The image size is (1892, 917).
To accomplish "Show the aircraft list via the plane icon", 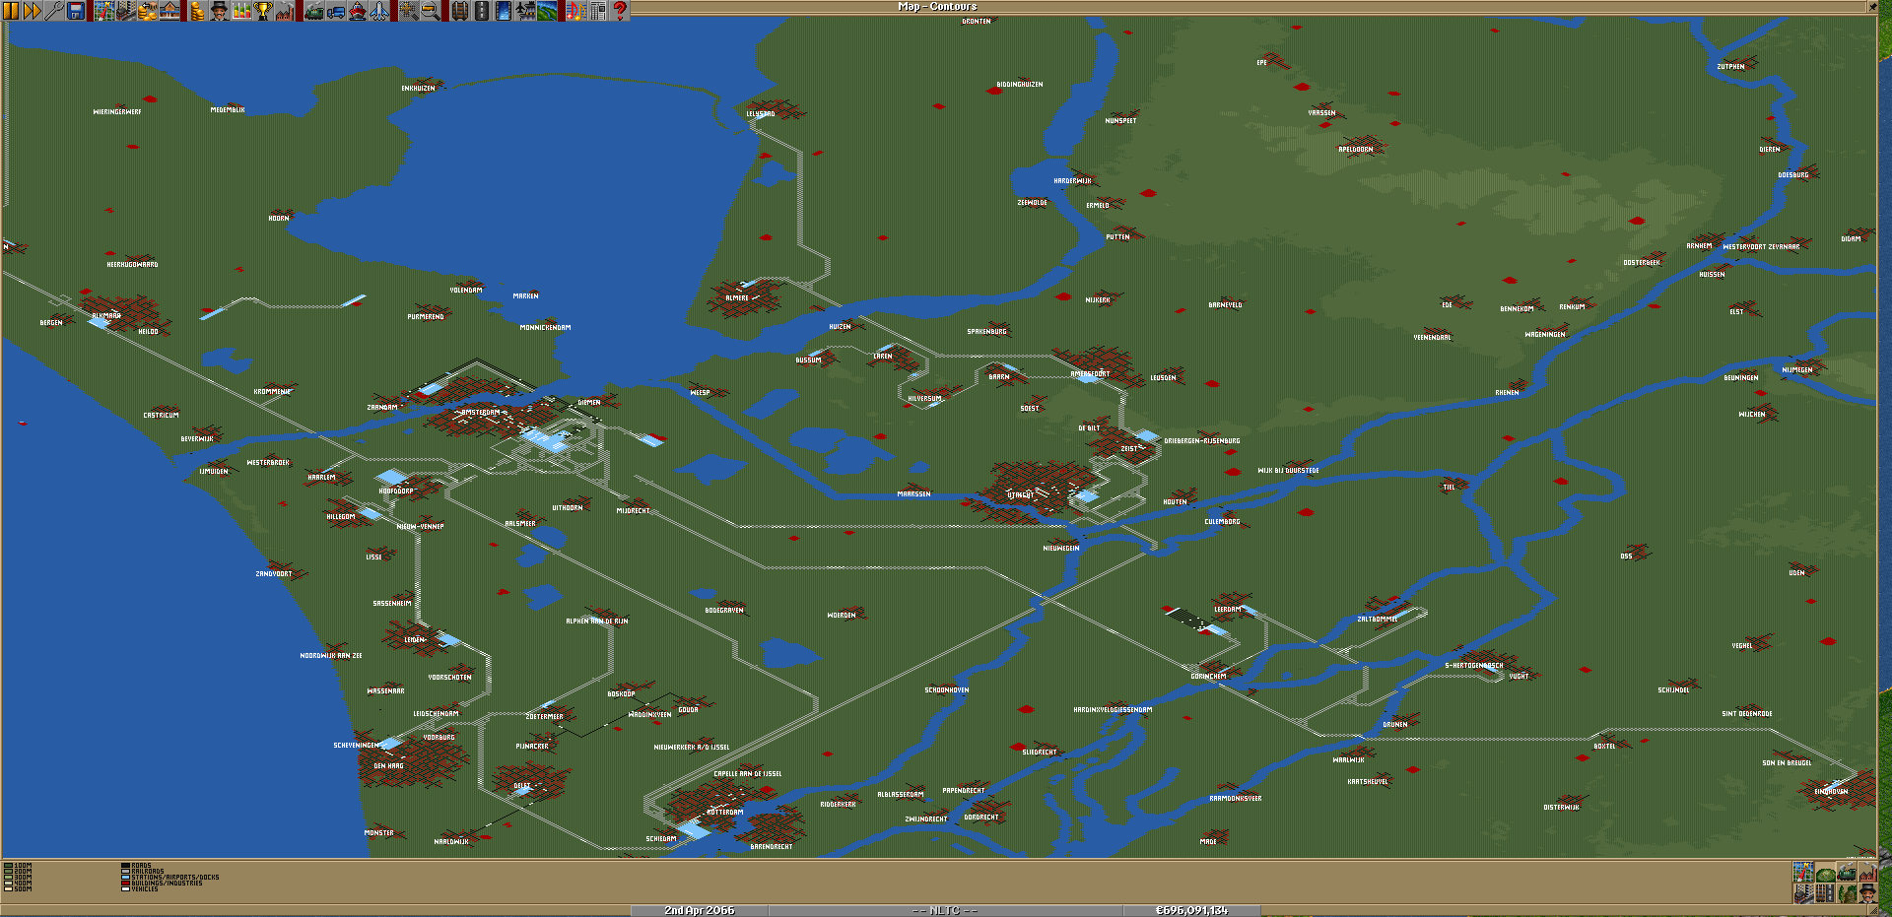I will pos(379,11).
